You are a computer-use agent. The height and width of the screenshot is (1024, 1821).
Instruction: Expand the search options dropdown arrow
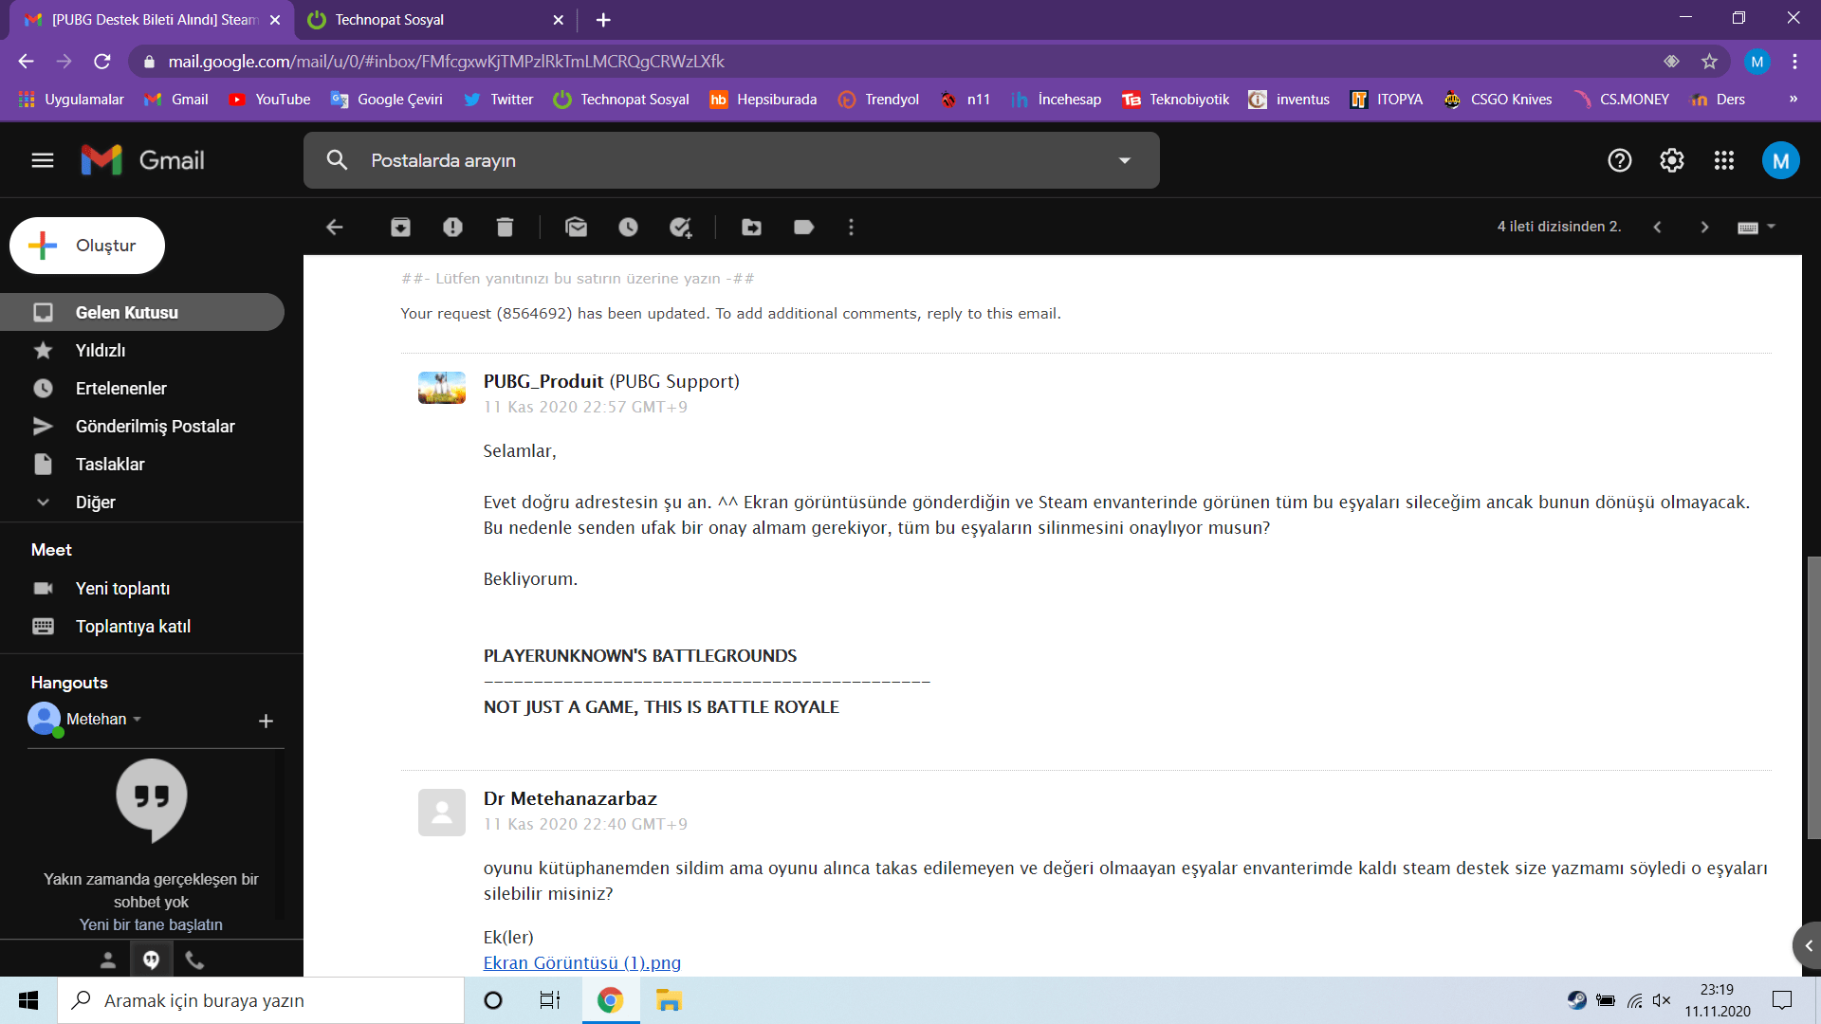(1125, 160)
